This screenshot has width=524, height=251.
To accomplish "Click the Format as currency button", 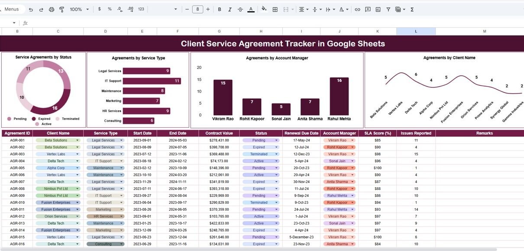I will (100, 9).
